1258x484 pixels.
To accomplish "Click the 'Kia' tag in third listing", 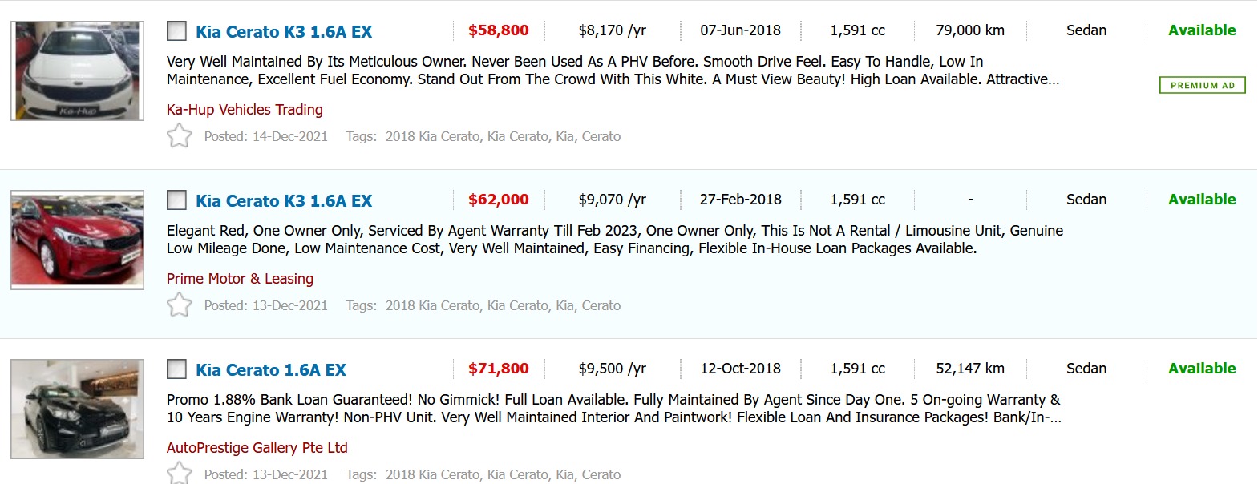I will (564, 474).
